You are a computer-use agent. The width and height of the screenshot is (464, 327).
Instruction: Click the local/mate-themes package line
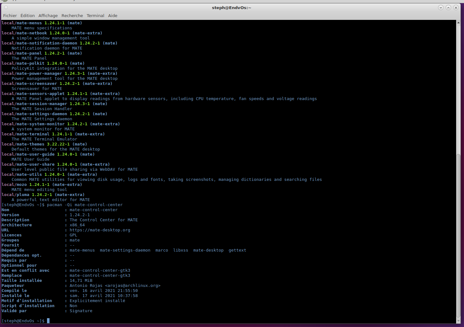coord(44,144)
